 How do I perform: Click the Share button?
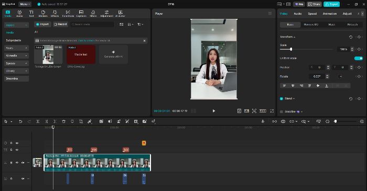tap(315, 4)
